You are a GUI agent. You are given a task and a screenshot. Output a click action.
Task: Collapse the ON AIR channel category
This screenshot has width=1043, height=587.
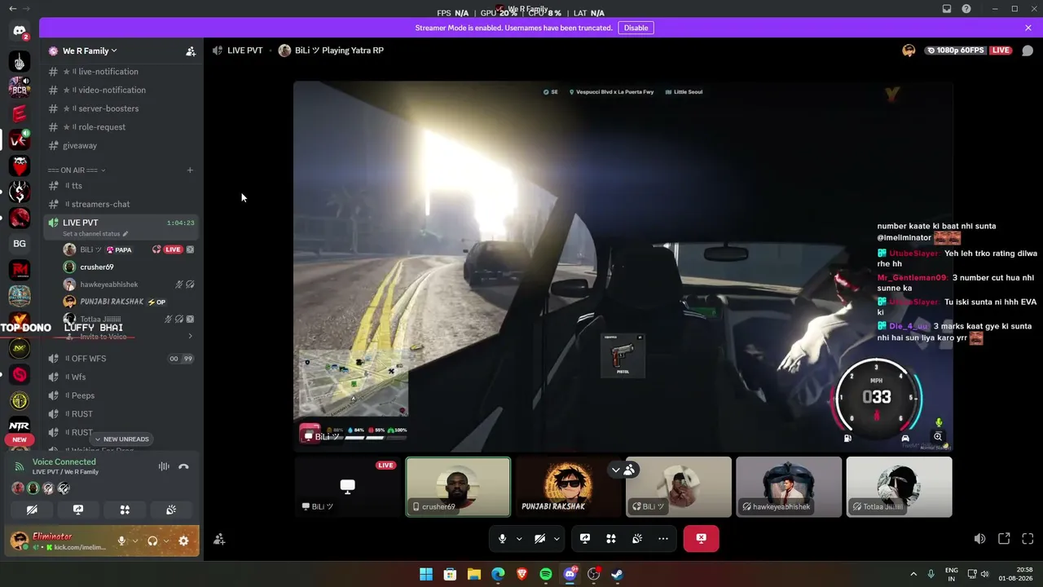point(77,170)
